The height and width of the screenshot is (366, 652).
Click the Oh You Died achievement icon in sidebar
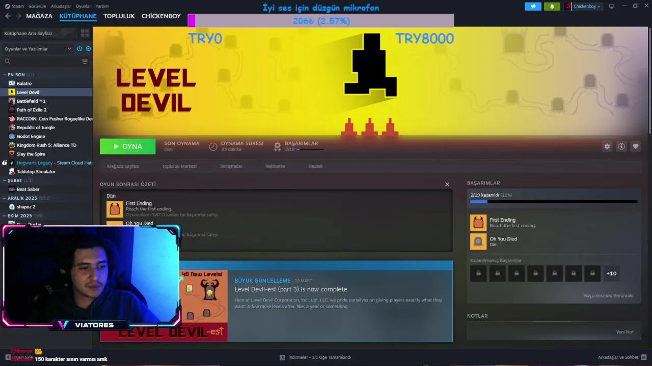pyautogui.click(x=478, y=241)
